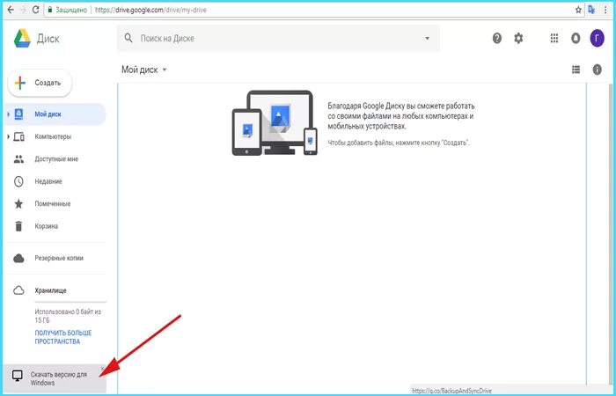Image resolution: width=616 pixels, height=396 pixels.
Task: Click ПОЛУЧИТЬ БОЛЬШЕ ПРОСТРАНСТВА link
Action: coord(63,337)
